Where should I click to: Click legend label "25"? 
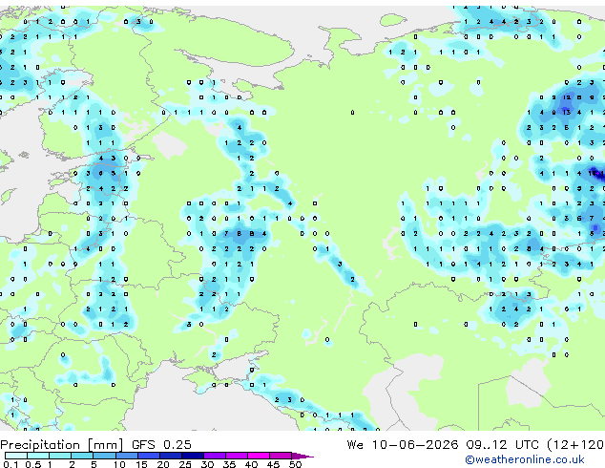(185, 464)
